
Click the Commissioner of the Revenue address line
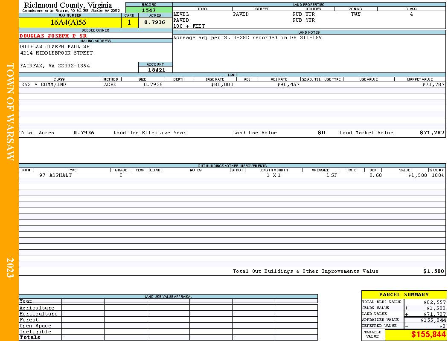coord(71,11)
